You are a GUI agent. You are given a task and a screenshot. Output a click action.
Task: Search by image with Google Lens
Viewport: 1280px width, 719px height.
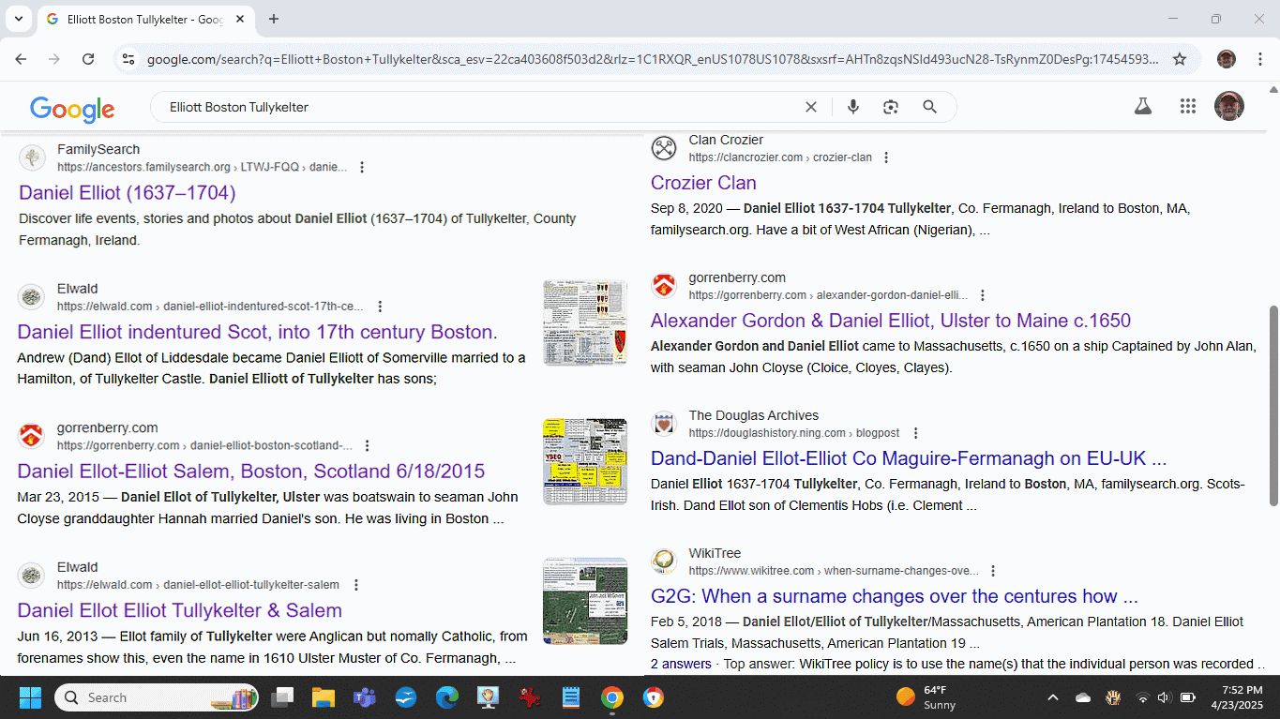click(x=891, y=107)
